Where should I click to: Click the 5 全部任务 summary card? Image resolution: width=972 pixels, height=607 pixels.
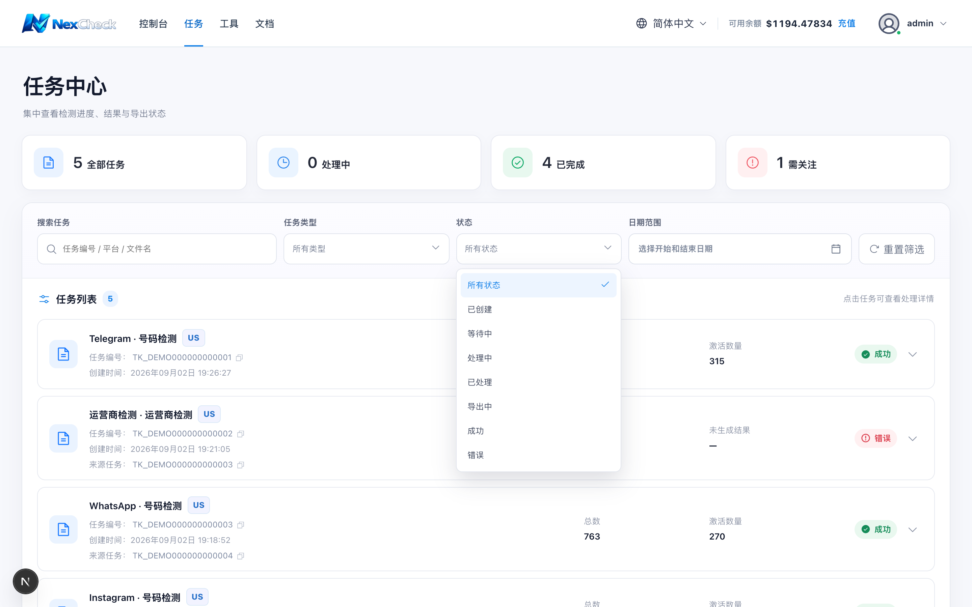point(134,163)
